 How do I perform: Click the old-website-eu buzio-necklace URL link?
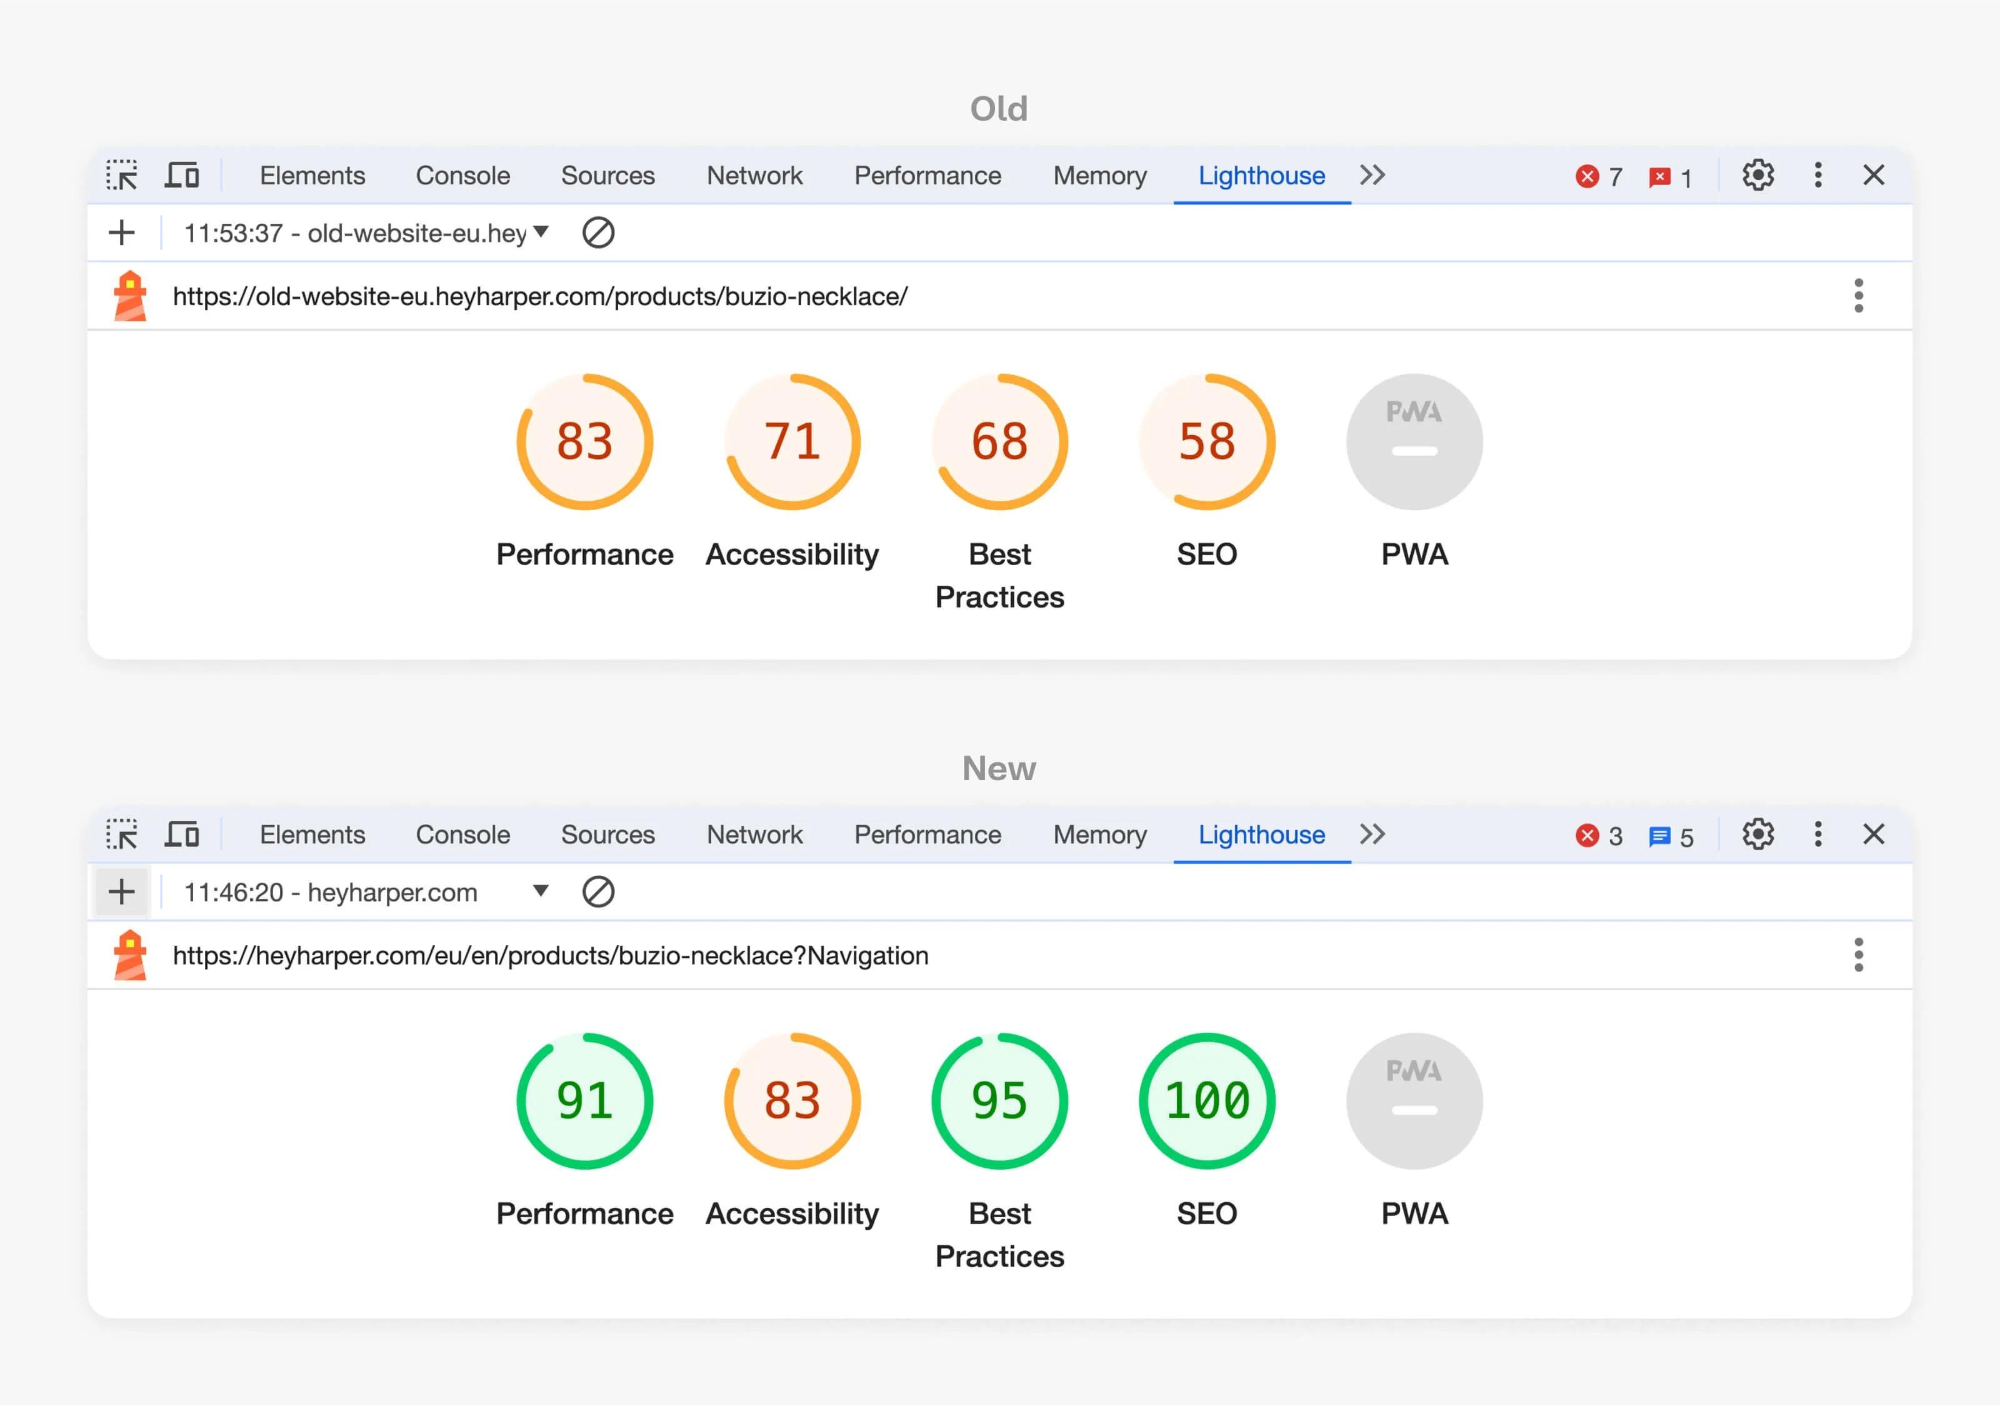coord(540,296)
